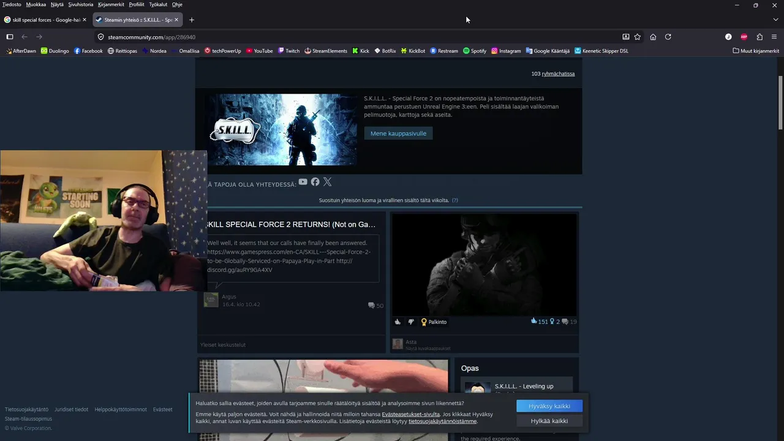
Task: Open the YouTube bookmark
Action: 260,51
